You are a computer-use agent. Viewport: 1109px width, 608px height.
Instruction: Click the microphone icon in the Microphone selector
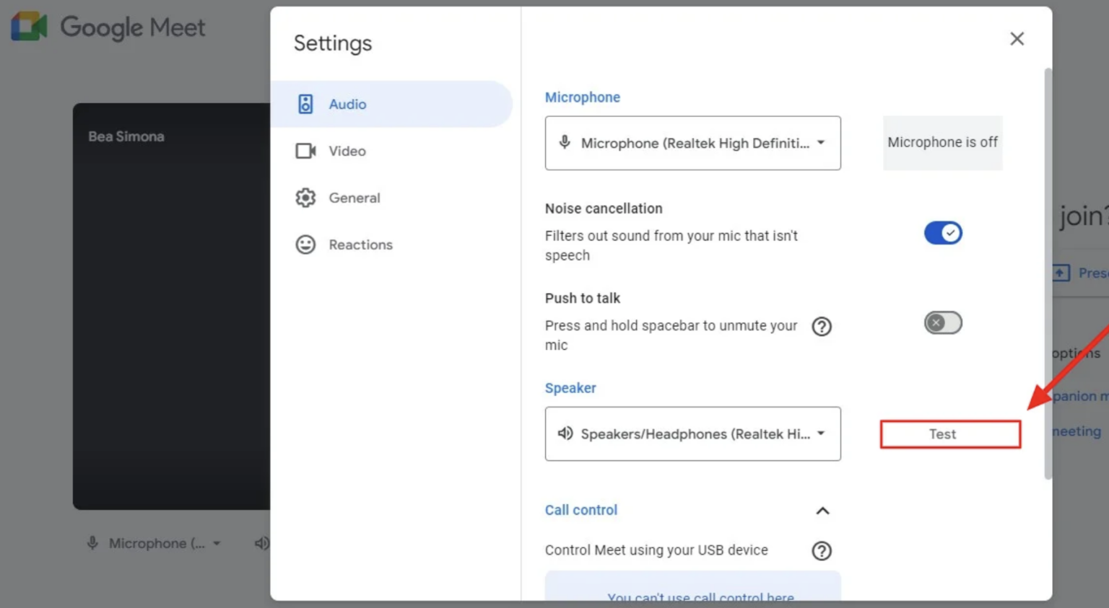[x=564, y=142]
